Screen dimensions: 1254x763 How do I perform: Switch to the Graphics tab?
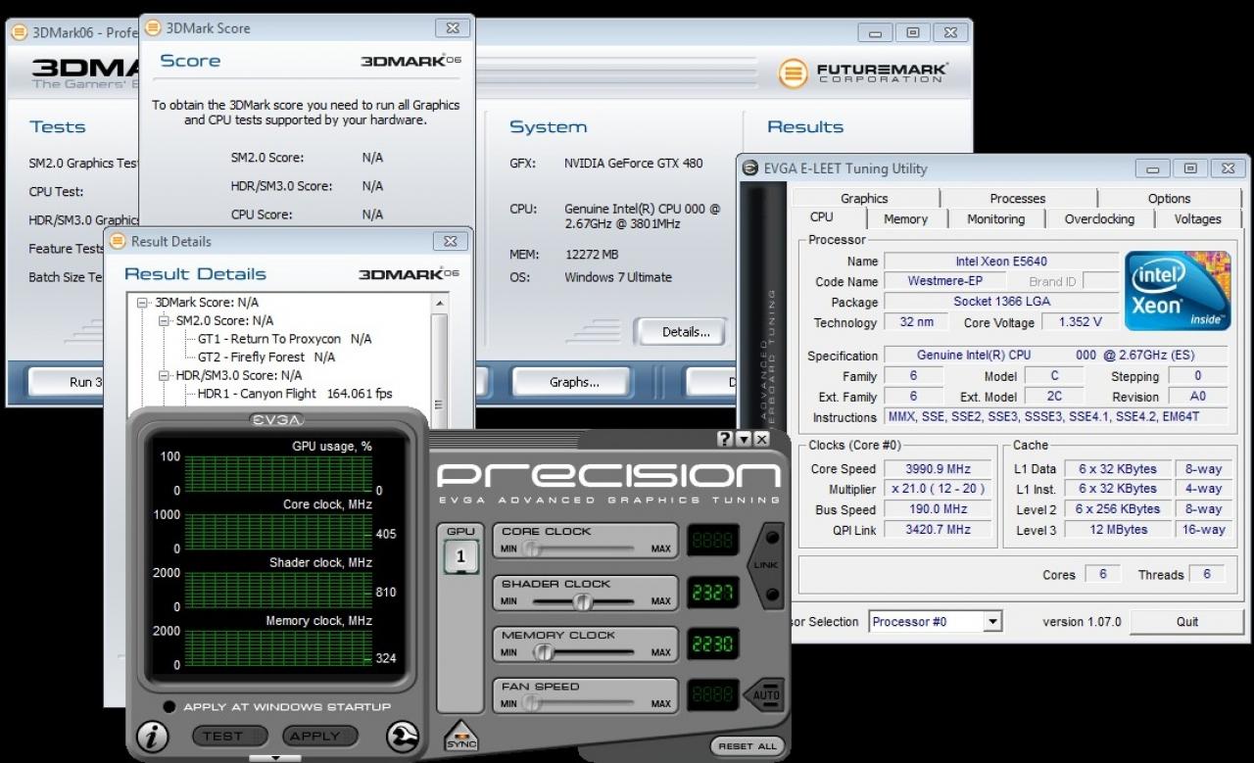864,199
